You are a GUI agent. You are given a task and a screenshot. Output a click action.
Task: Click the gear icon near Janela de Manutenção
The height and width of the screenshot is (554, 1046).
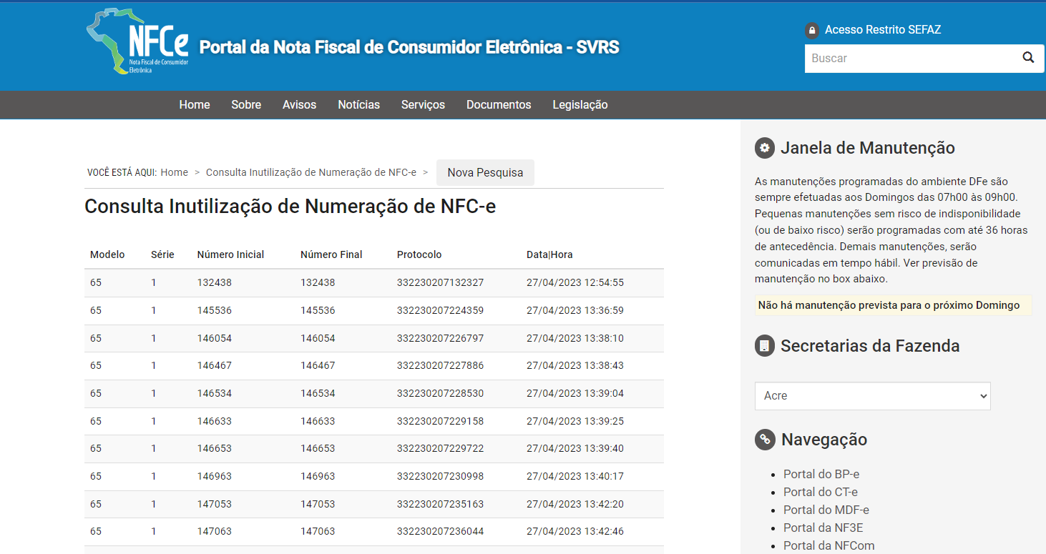tap(765, 148)
